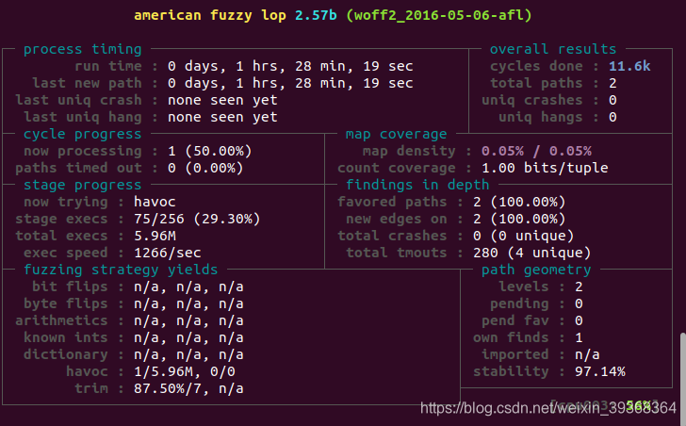Viewport: 686px width, 426px height.
Task: Click the last uniq crash none seen yet
Action: point(222,100)
